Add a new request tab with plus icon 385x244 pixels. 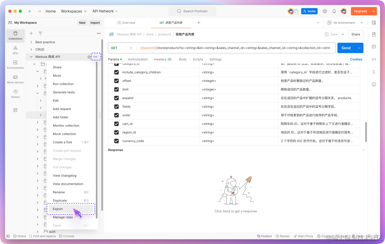199,23
